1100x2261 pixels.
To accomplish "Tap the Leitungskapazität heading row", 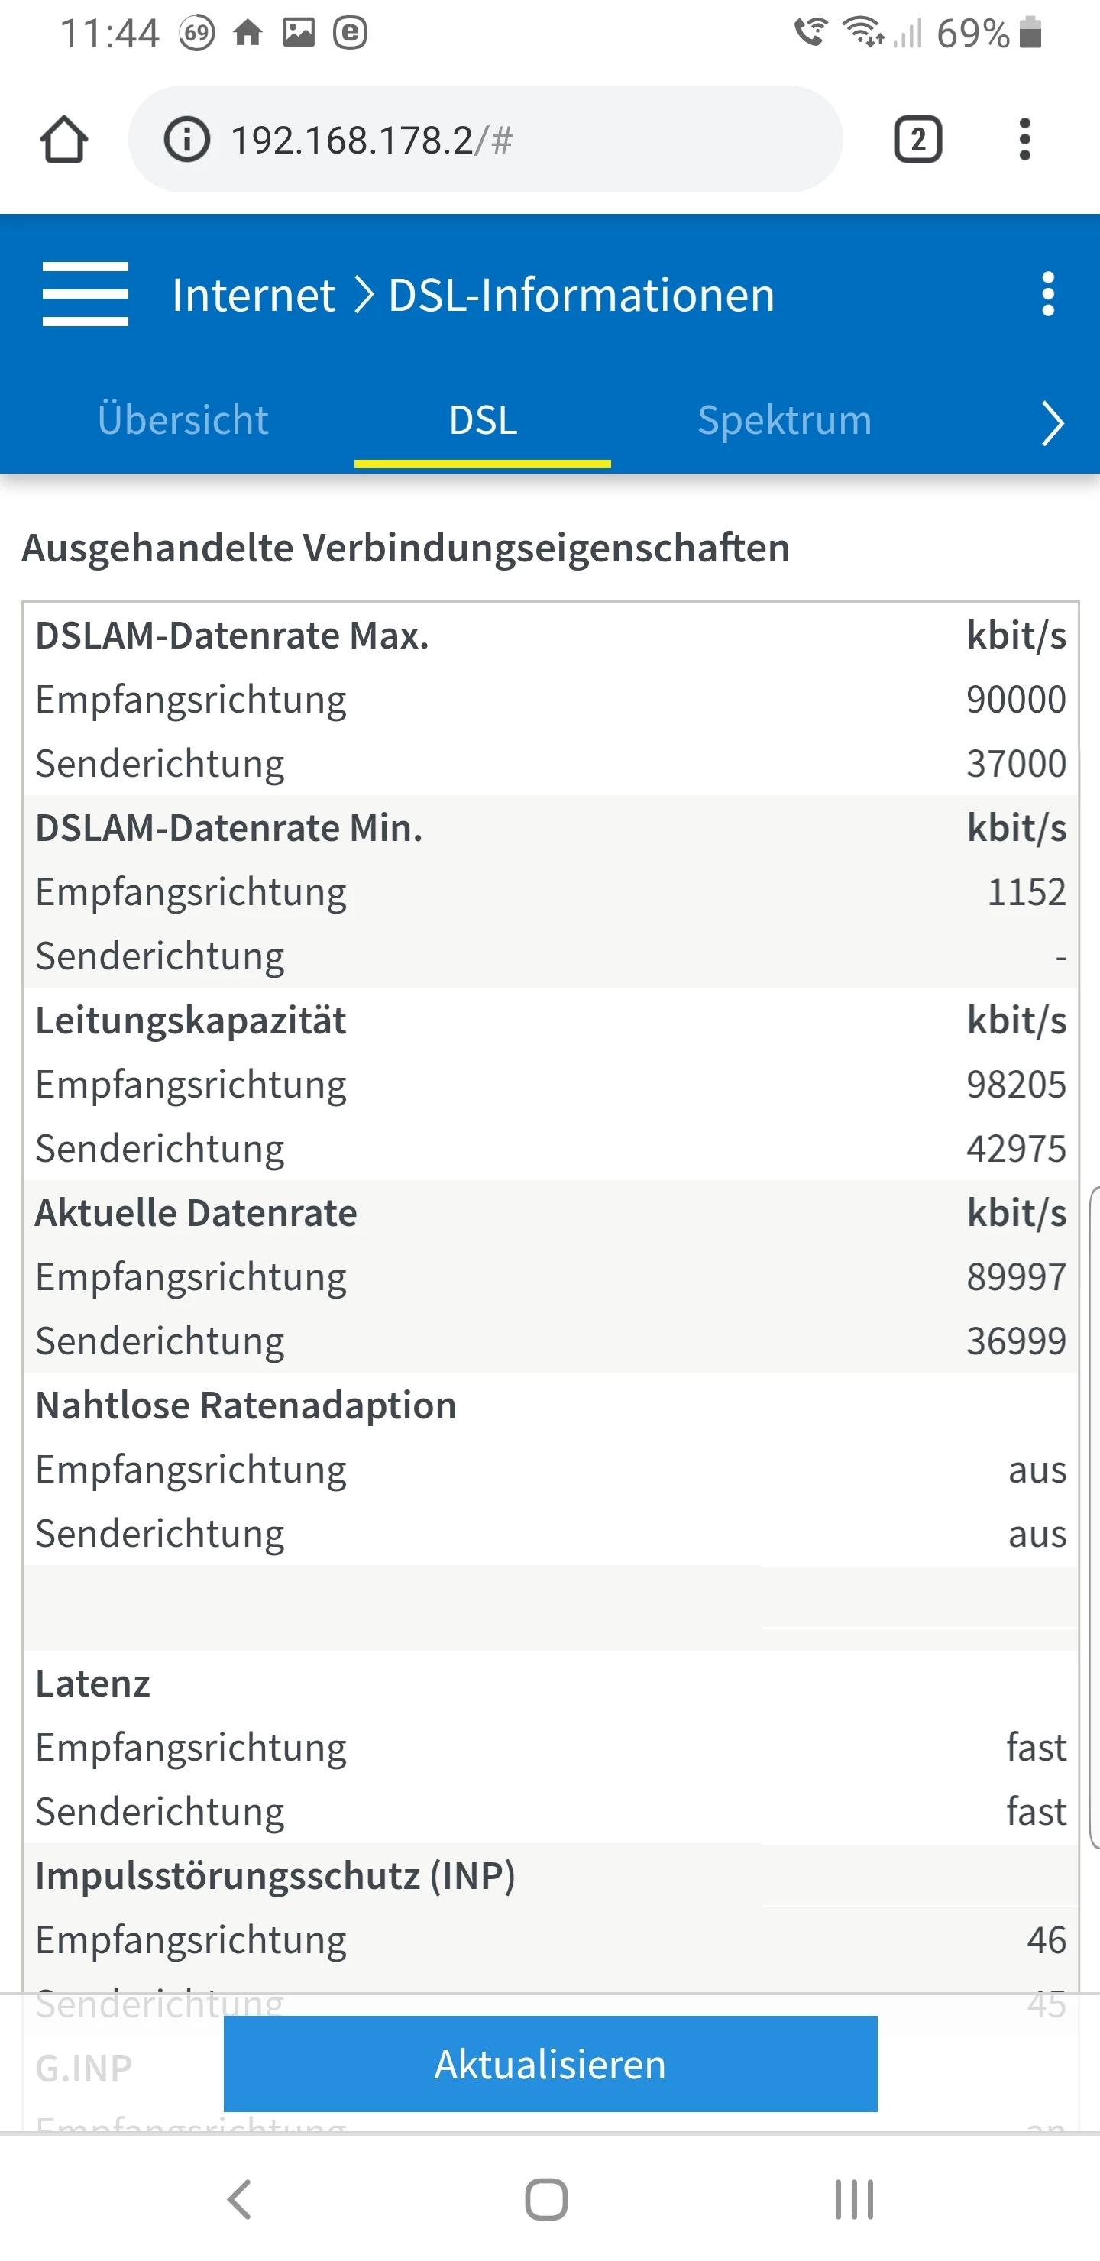I will 551,1021.
